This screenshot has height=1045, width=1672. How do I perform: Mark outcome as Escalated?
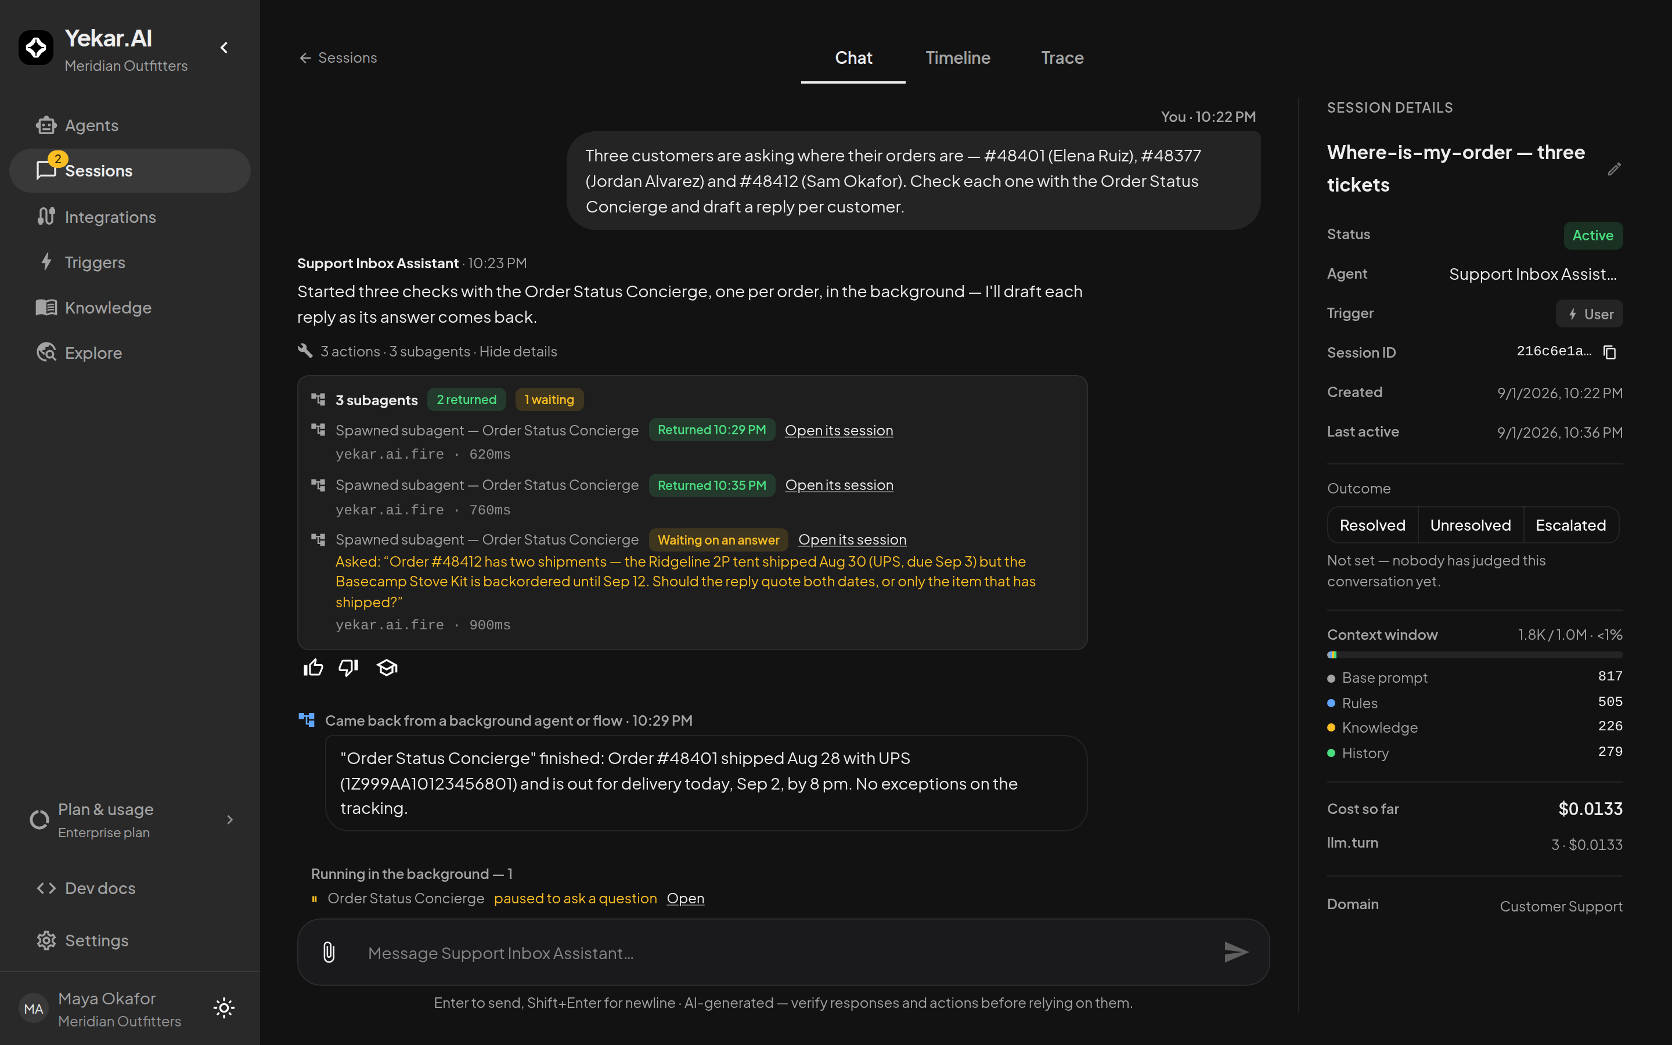pyautogui.click(x=1570, y=525)
